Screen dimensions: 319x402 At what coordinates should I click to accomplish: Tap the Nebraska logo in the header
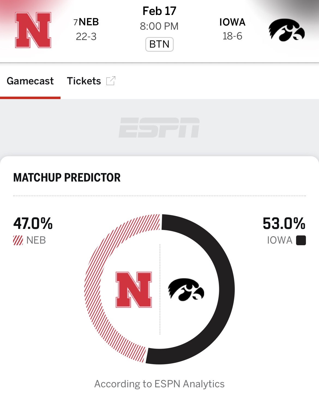(33, 30)
